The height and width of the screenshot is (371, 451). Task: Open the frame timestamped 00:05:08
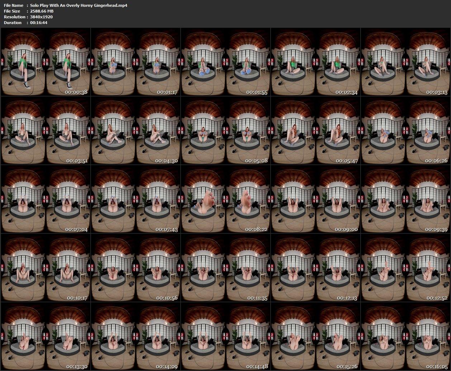tap(225, 131)
